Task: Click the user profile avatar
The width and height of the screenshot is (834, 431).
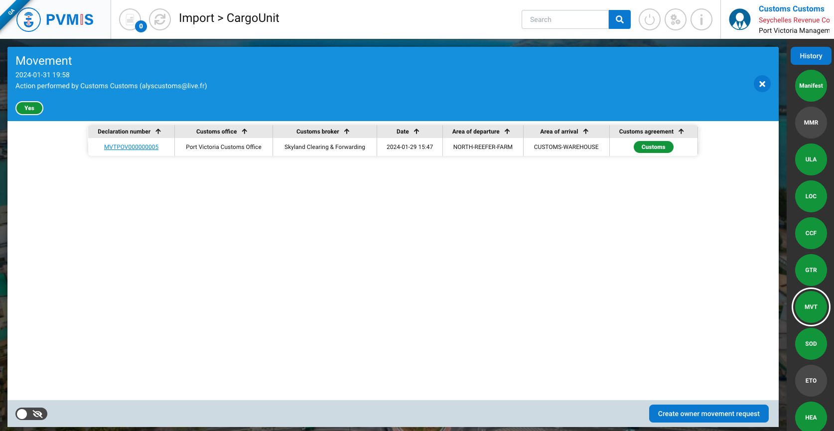Action: 739,20
